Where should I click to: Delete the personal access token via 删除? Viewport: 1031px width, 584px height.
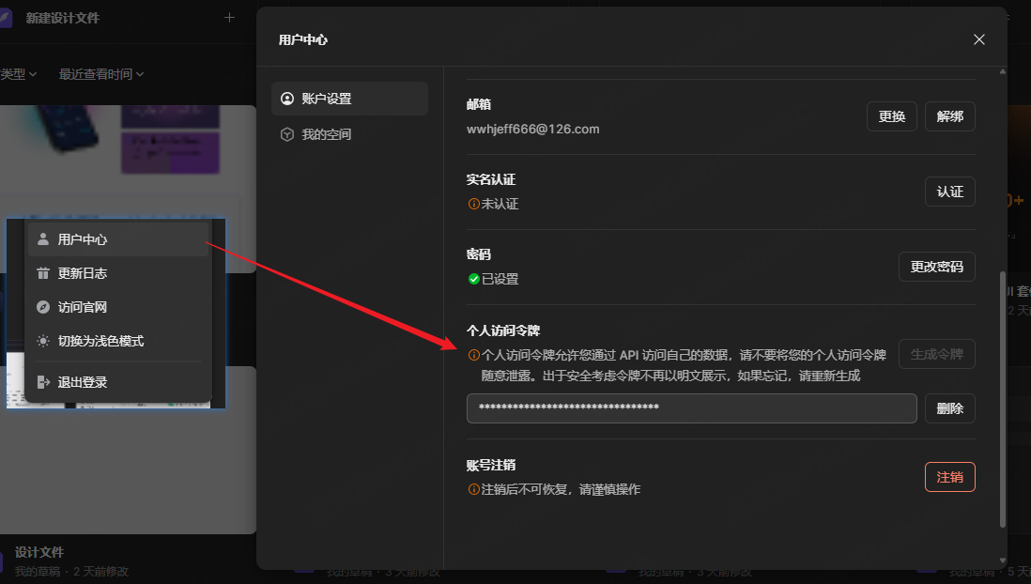949,408
